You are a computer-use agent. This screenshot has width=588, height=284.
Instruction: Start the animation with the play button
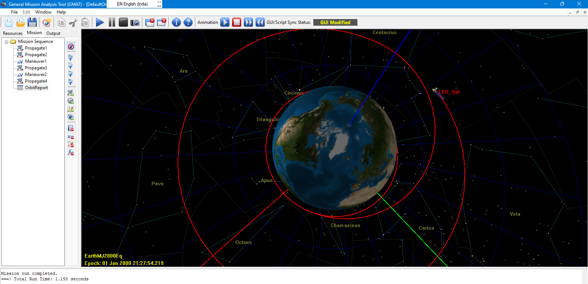[x=225, y=22]
